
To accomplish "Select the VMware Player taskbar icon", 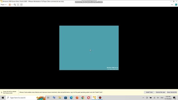I will click(94, 97).
